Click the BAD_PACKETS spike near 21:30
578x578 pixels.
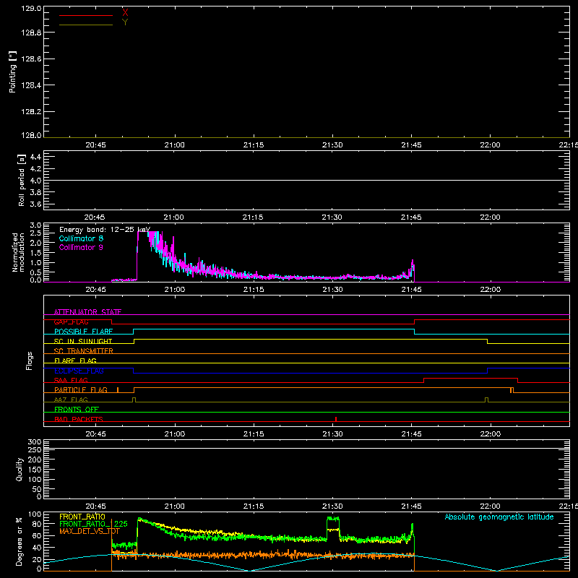coord(336,419)
